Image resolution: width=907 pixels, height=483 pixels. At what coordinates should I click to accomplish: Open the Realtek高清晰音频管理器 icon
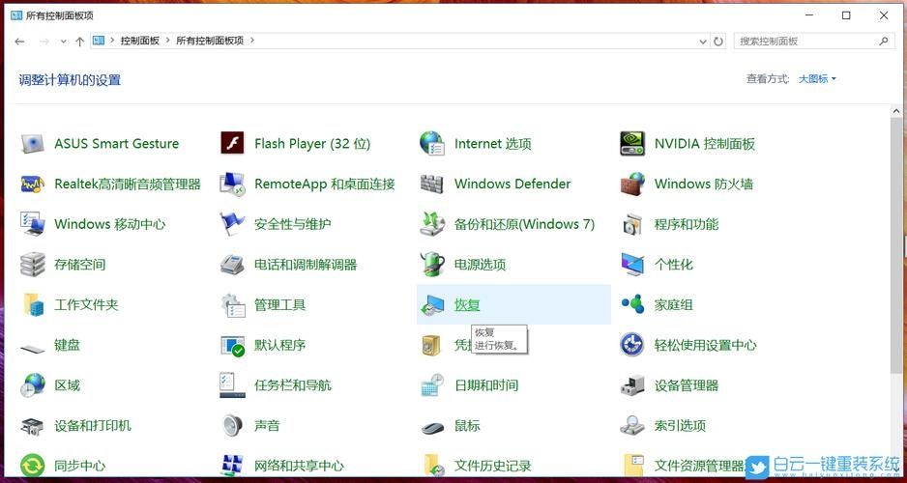tap(33, 184)
